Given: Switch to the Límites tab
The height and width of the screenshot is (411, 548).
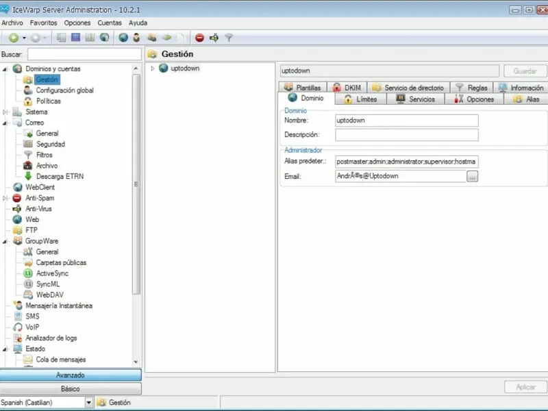Looking at the screenshot, I should (361, 99).
